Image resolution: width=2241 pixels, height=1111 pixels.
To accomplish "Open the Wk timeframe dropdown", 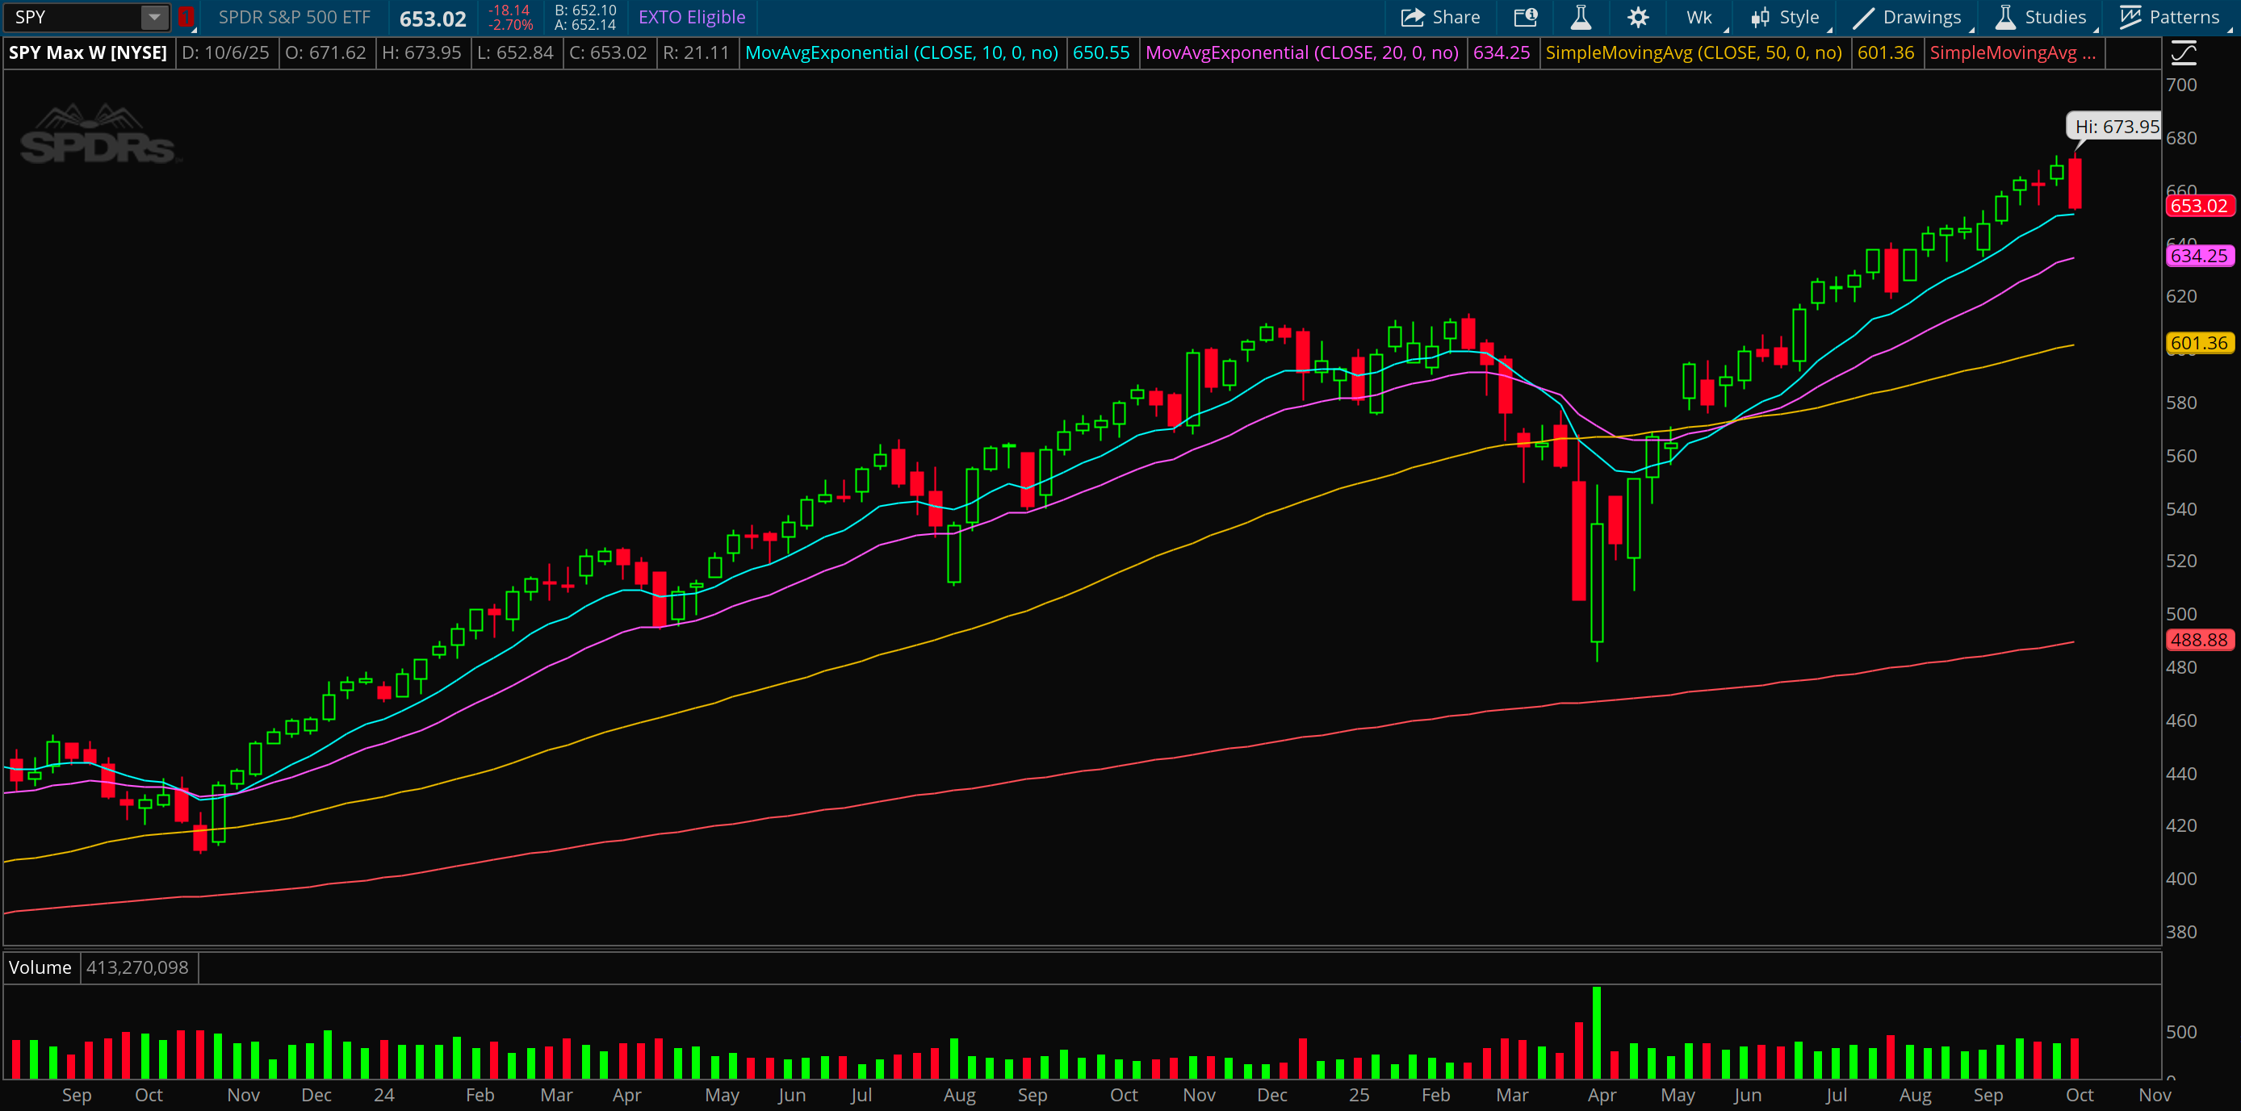I will coord(1699,18).
